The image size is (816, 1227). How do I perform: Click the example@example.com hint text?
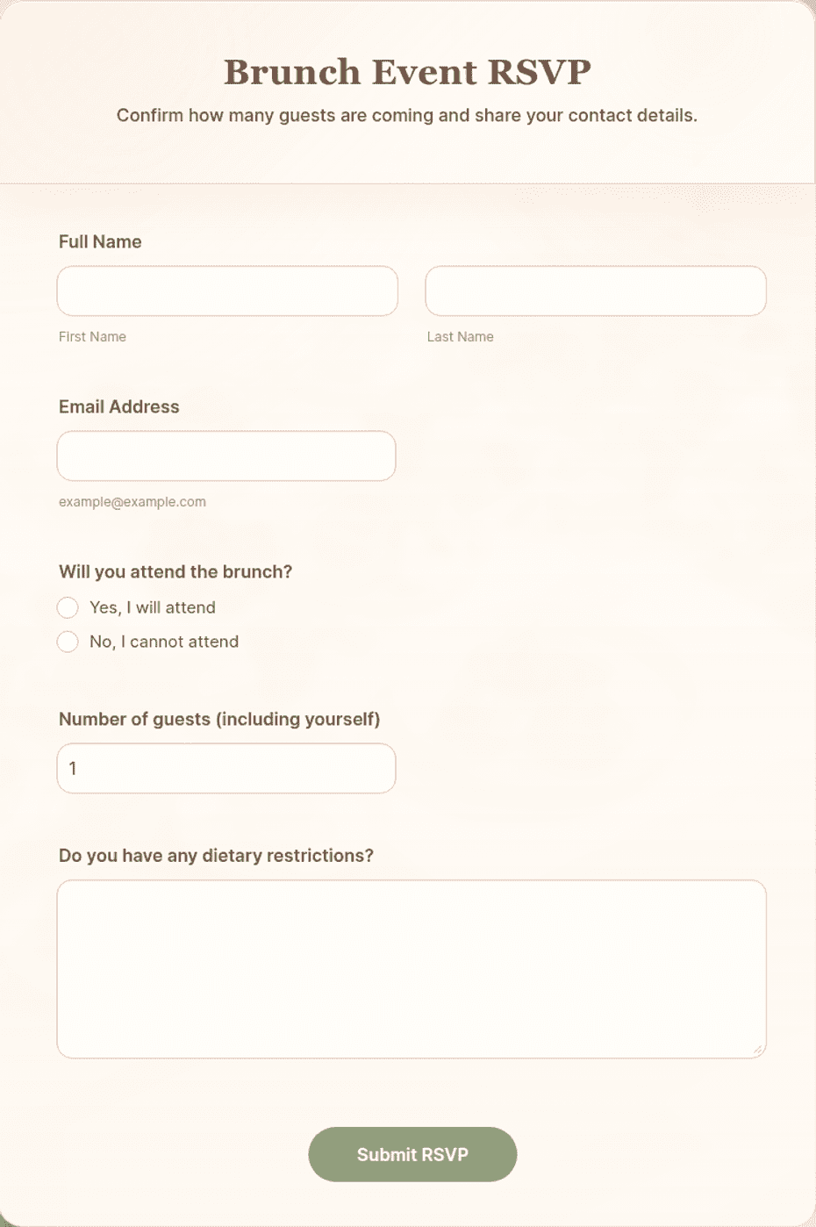pos(132,501)
